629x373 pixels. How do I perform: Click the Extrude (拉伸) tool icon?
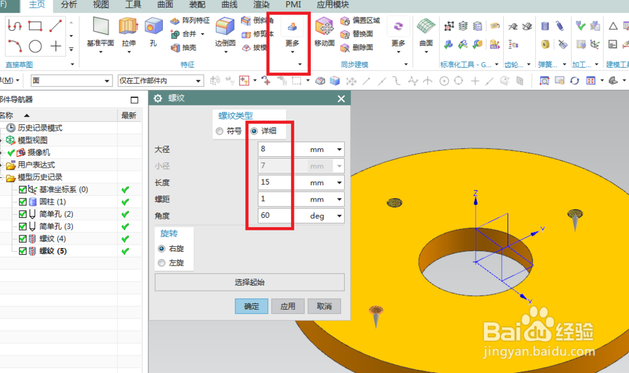128,26
